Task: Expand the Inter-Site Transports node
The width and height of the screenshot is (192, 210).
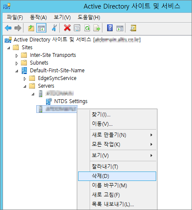Action: (17, 56)
